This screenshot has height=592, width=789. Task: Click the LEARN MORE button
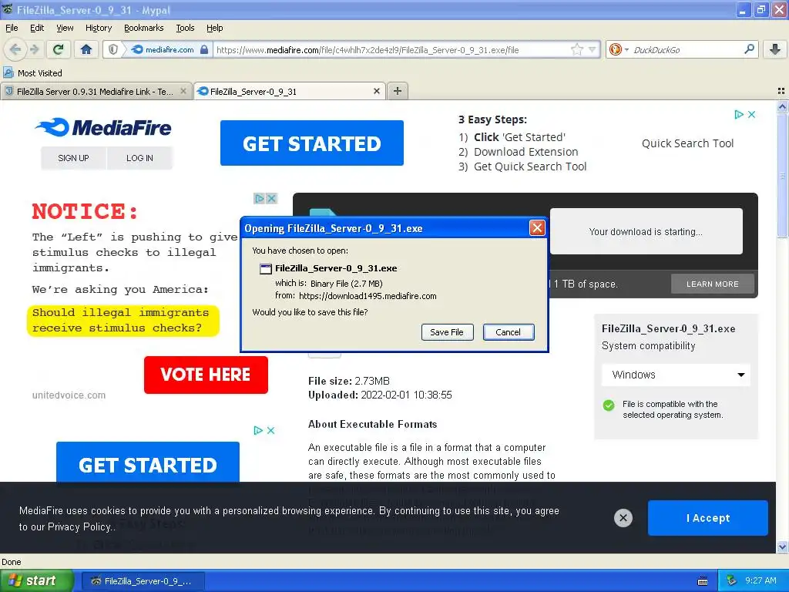713,284
